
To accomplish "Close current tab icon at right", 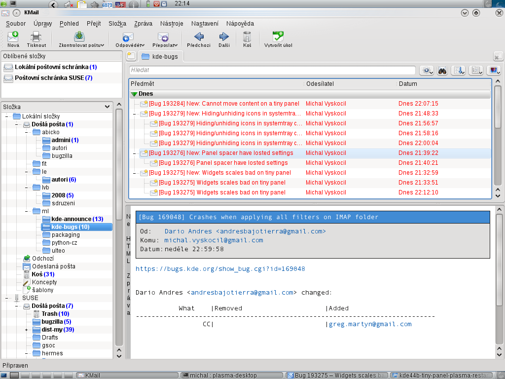I will click(498, 56).
